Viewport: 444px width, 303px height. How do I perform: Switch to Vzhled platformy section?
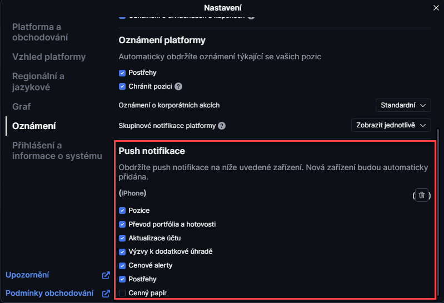(49, 57)
